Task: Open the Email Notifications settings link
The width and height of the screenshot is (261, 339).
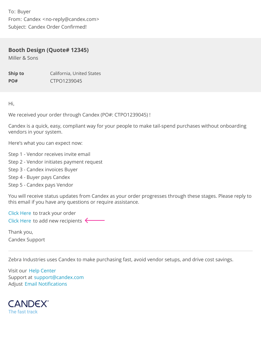Action: (46, 284)
